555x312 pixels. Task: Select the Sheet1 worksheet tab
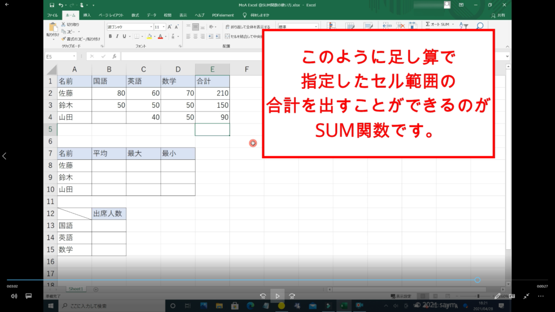[75, 289]
